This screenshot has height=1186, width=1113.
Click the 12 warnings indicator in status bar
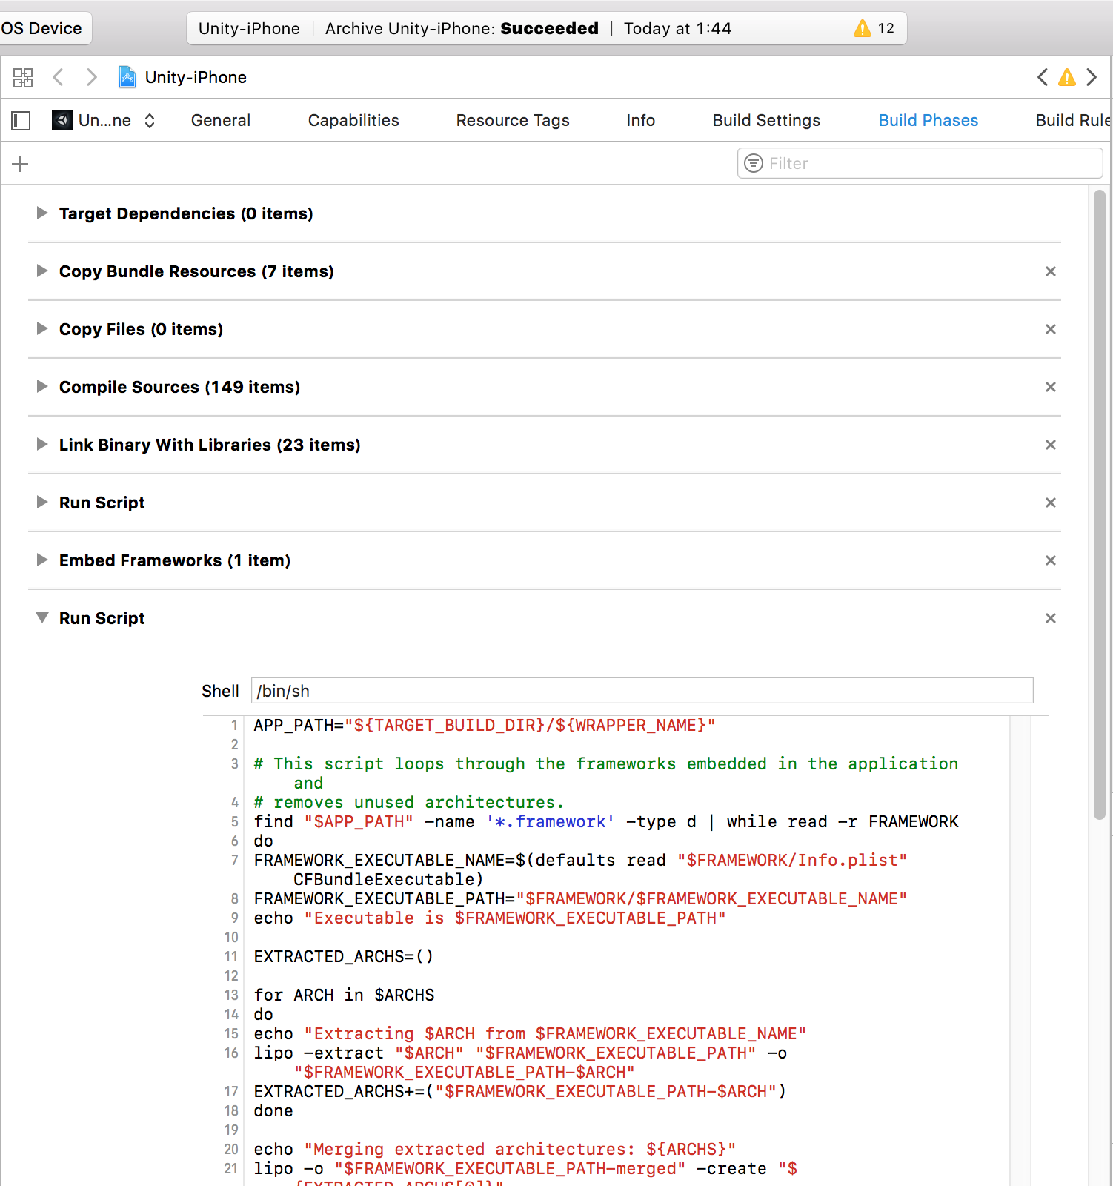(874, 28)
